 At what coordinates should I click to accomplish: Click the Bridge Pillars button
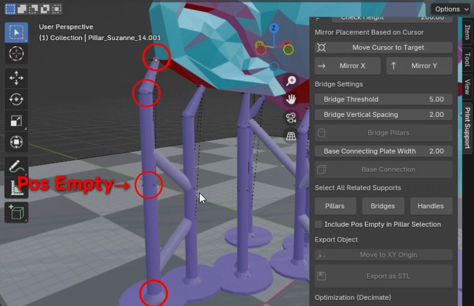click(x=383, y=133)
